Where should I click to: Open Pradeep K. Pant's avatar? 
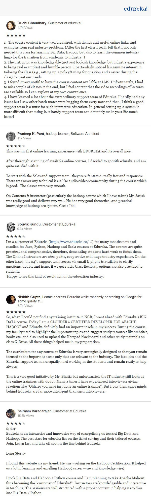point(11,136)
